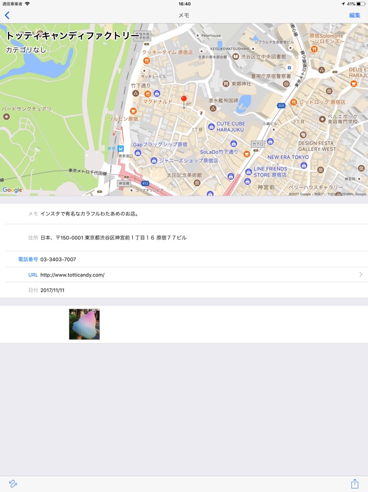Tap the 警視庁原宿警察署 police icon
The height and width of the screenshot is (492, 368).
point(286,84)
